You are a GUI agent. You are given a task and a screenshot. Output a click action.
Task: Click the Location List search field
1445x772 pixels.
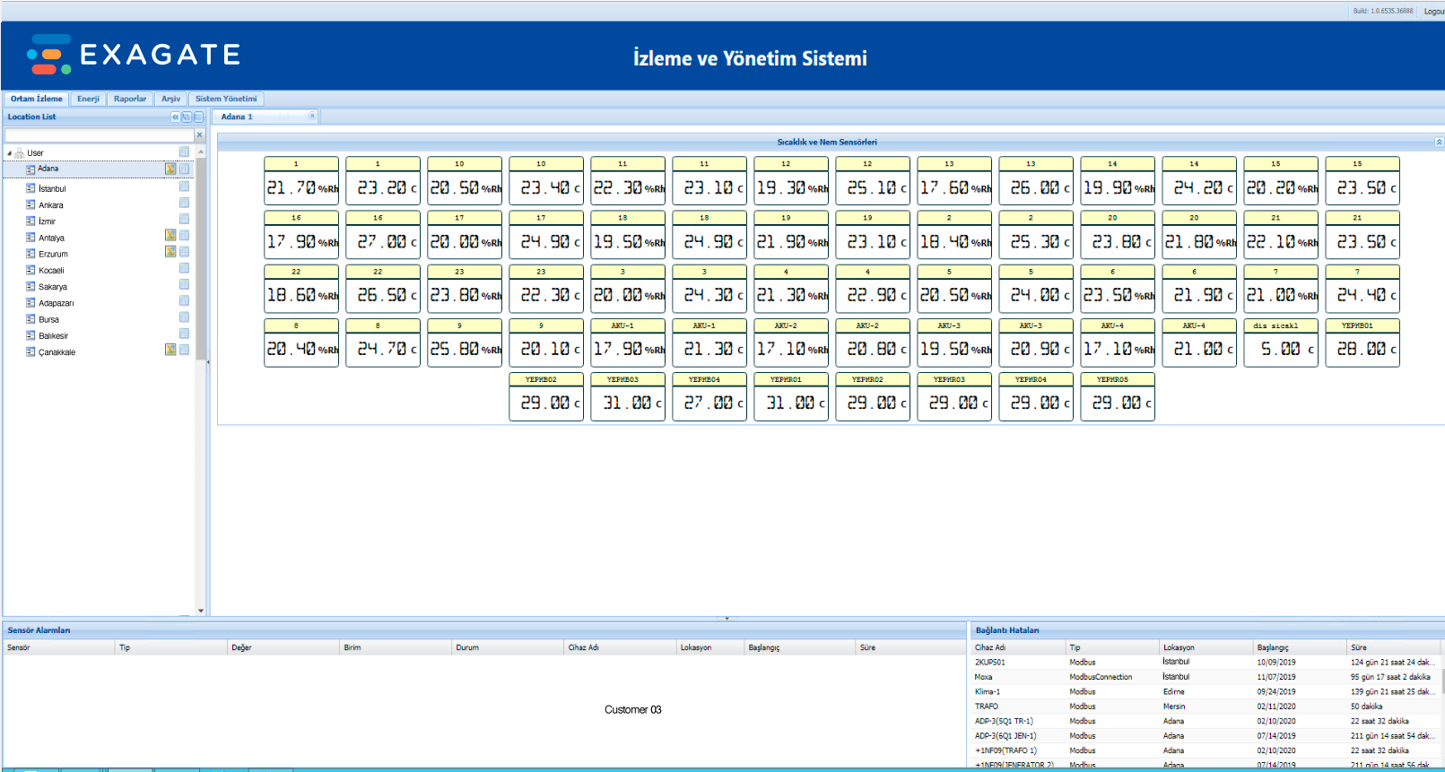tap(99, 135)
